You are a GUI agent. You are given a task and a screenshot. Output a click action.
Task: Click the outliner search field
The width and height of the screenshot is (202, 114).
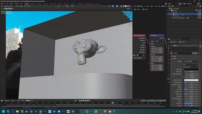(183, 6)
